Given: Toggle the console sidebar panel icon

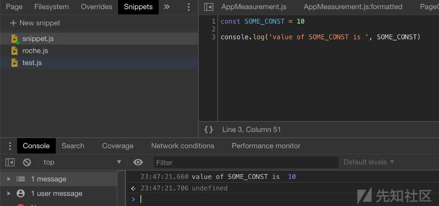Looking at the screenshot, I should pos(10,162).
